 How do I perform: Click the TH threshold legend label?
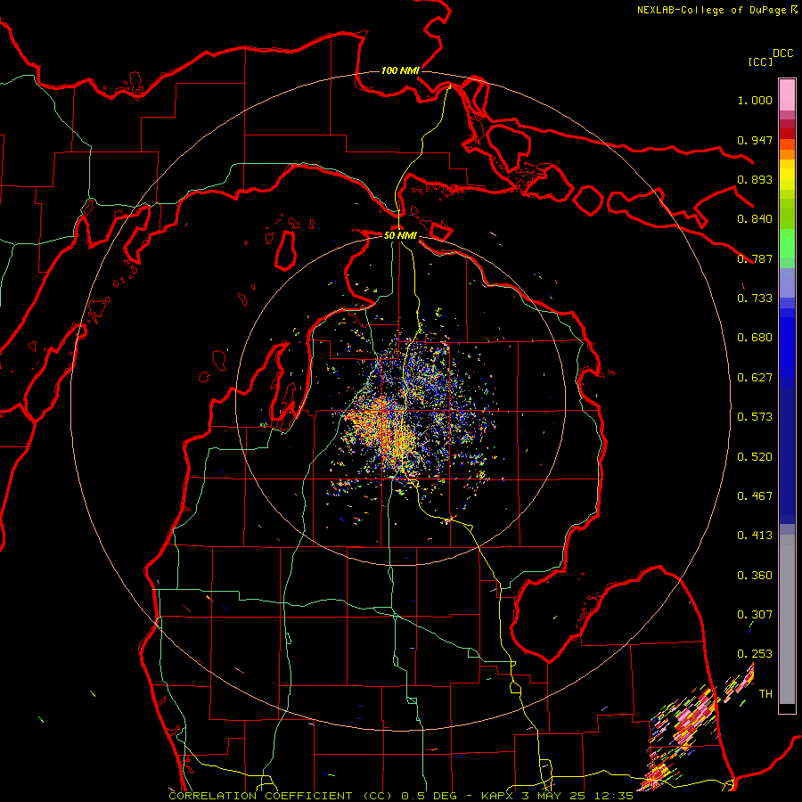(x=765, y=694)
